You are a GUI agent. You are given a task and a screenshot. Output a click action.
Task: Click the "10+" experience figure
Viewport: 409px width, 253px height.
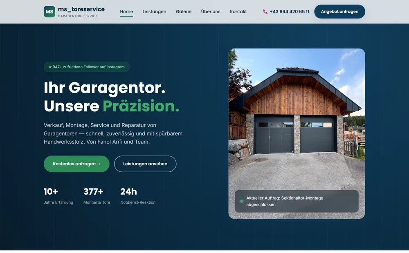click(x=51, y=191)
